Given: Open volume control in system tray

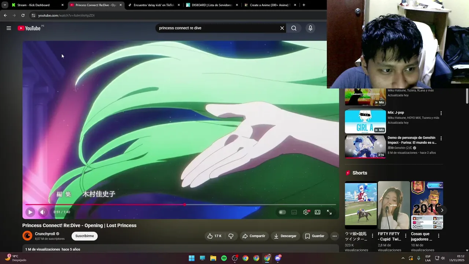Looking at the screenshot, I should click(x=443, y=258).
